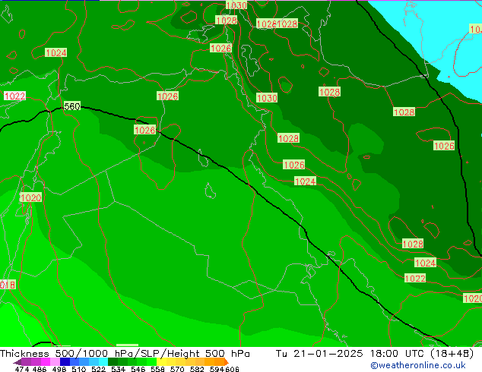
Task: Click the pale pink legend swatch
Action: click(55, 361)
